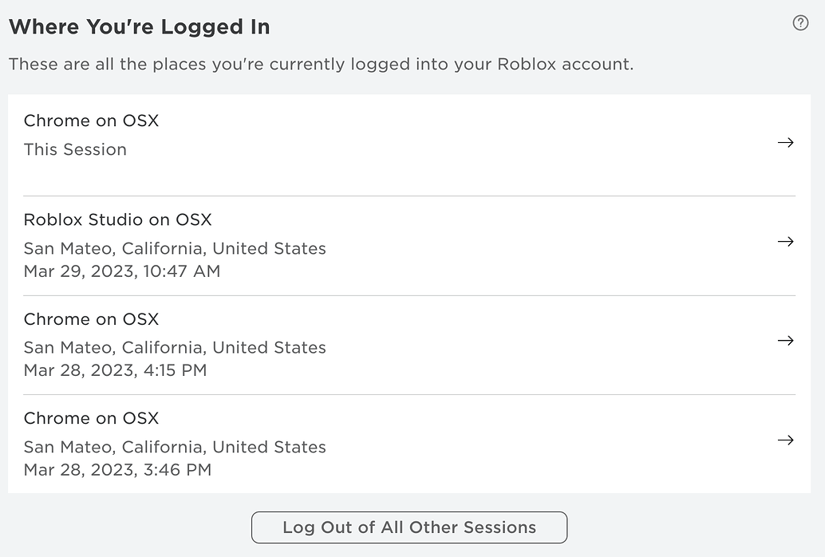Click the question mark icon in the corner
This screenshot has width=825, height=557.
point(800,23)
